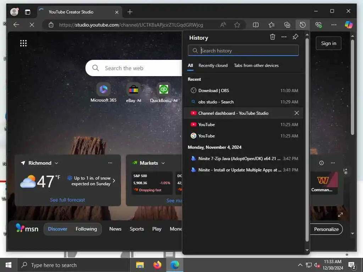Expand snow forecast chevron
Screen dimensions: 363x272
(x=114, y=181)
